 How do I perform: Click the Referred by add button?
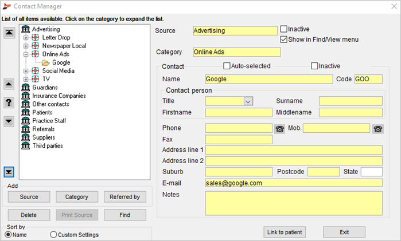coord(125,197)
